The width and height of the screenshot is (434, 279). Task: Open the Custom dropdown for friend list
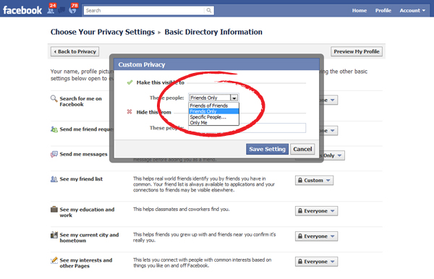coord(314,180)
